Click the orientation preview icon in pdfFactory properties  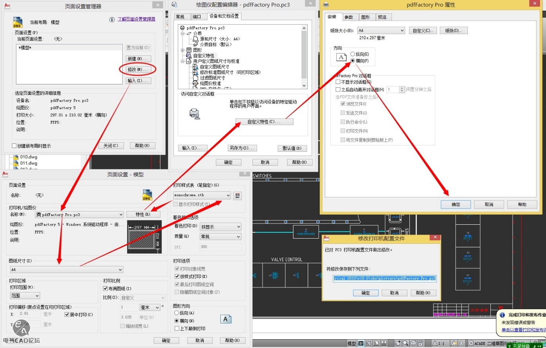point(341,57)
